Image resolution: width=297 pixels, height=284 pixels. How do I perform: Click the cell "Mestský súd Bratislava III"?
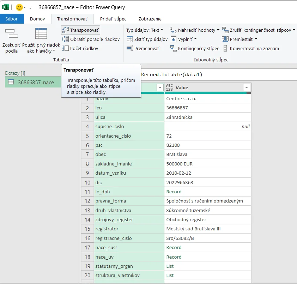point(208,229)
